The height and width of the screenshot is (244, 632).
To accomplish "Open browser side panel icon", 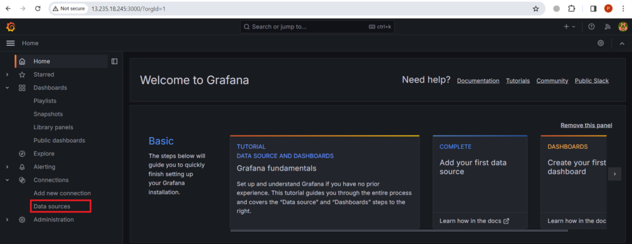I will tap(593, 9).
